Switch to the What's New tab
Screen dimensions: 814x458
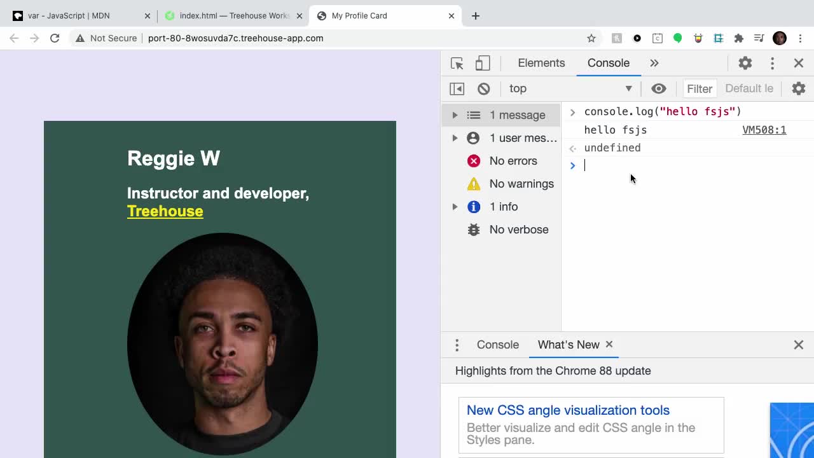(569, 344)
